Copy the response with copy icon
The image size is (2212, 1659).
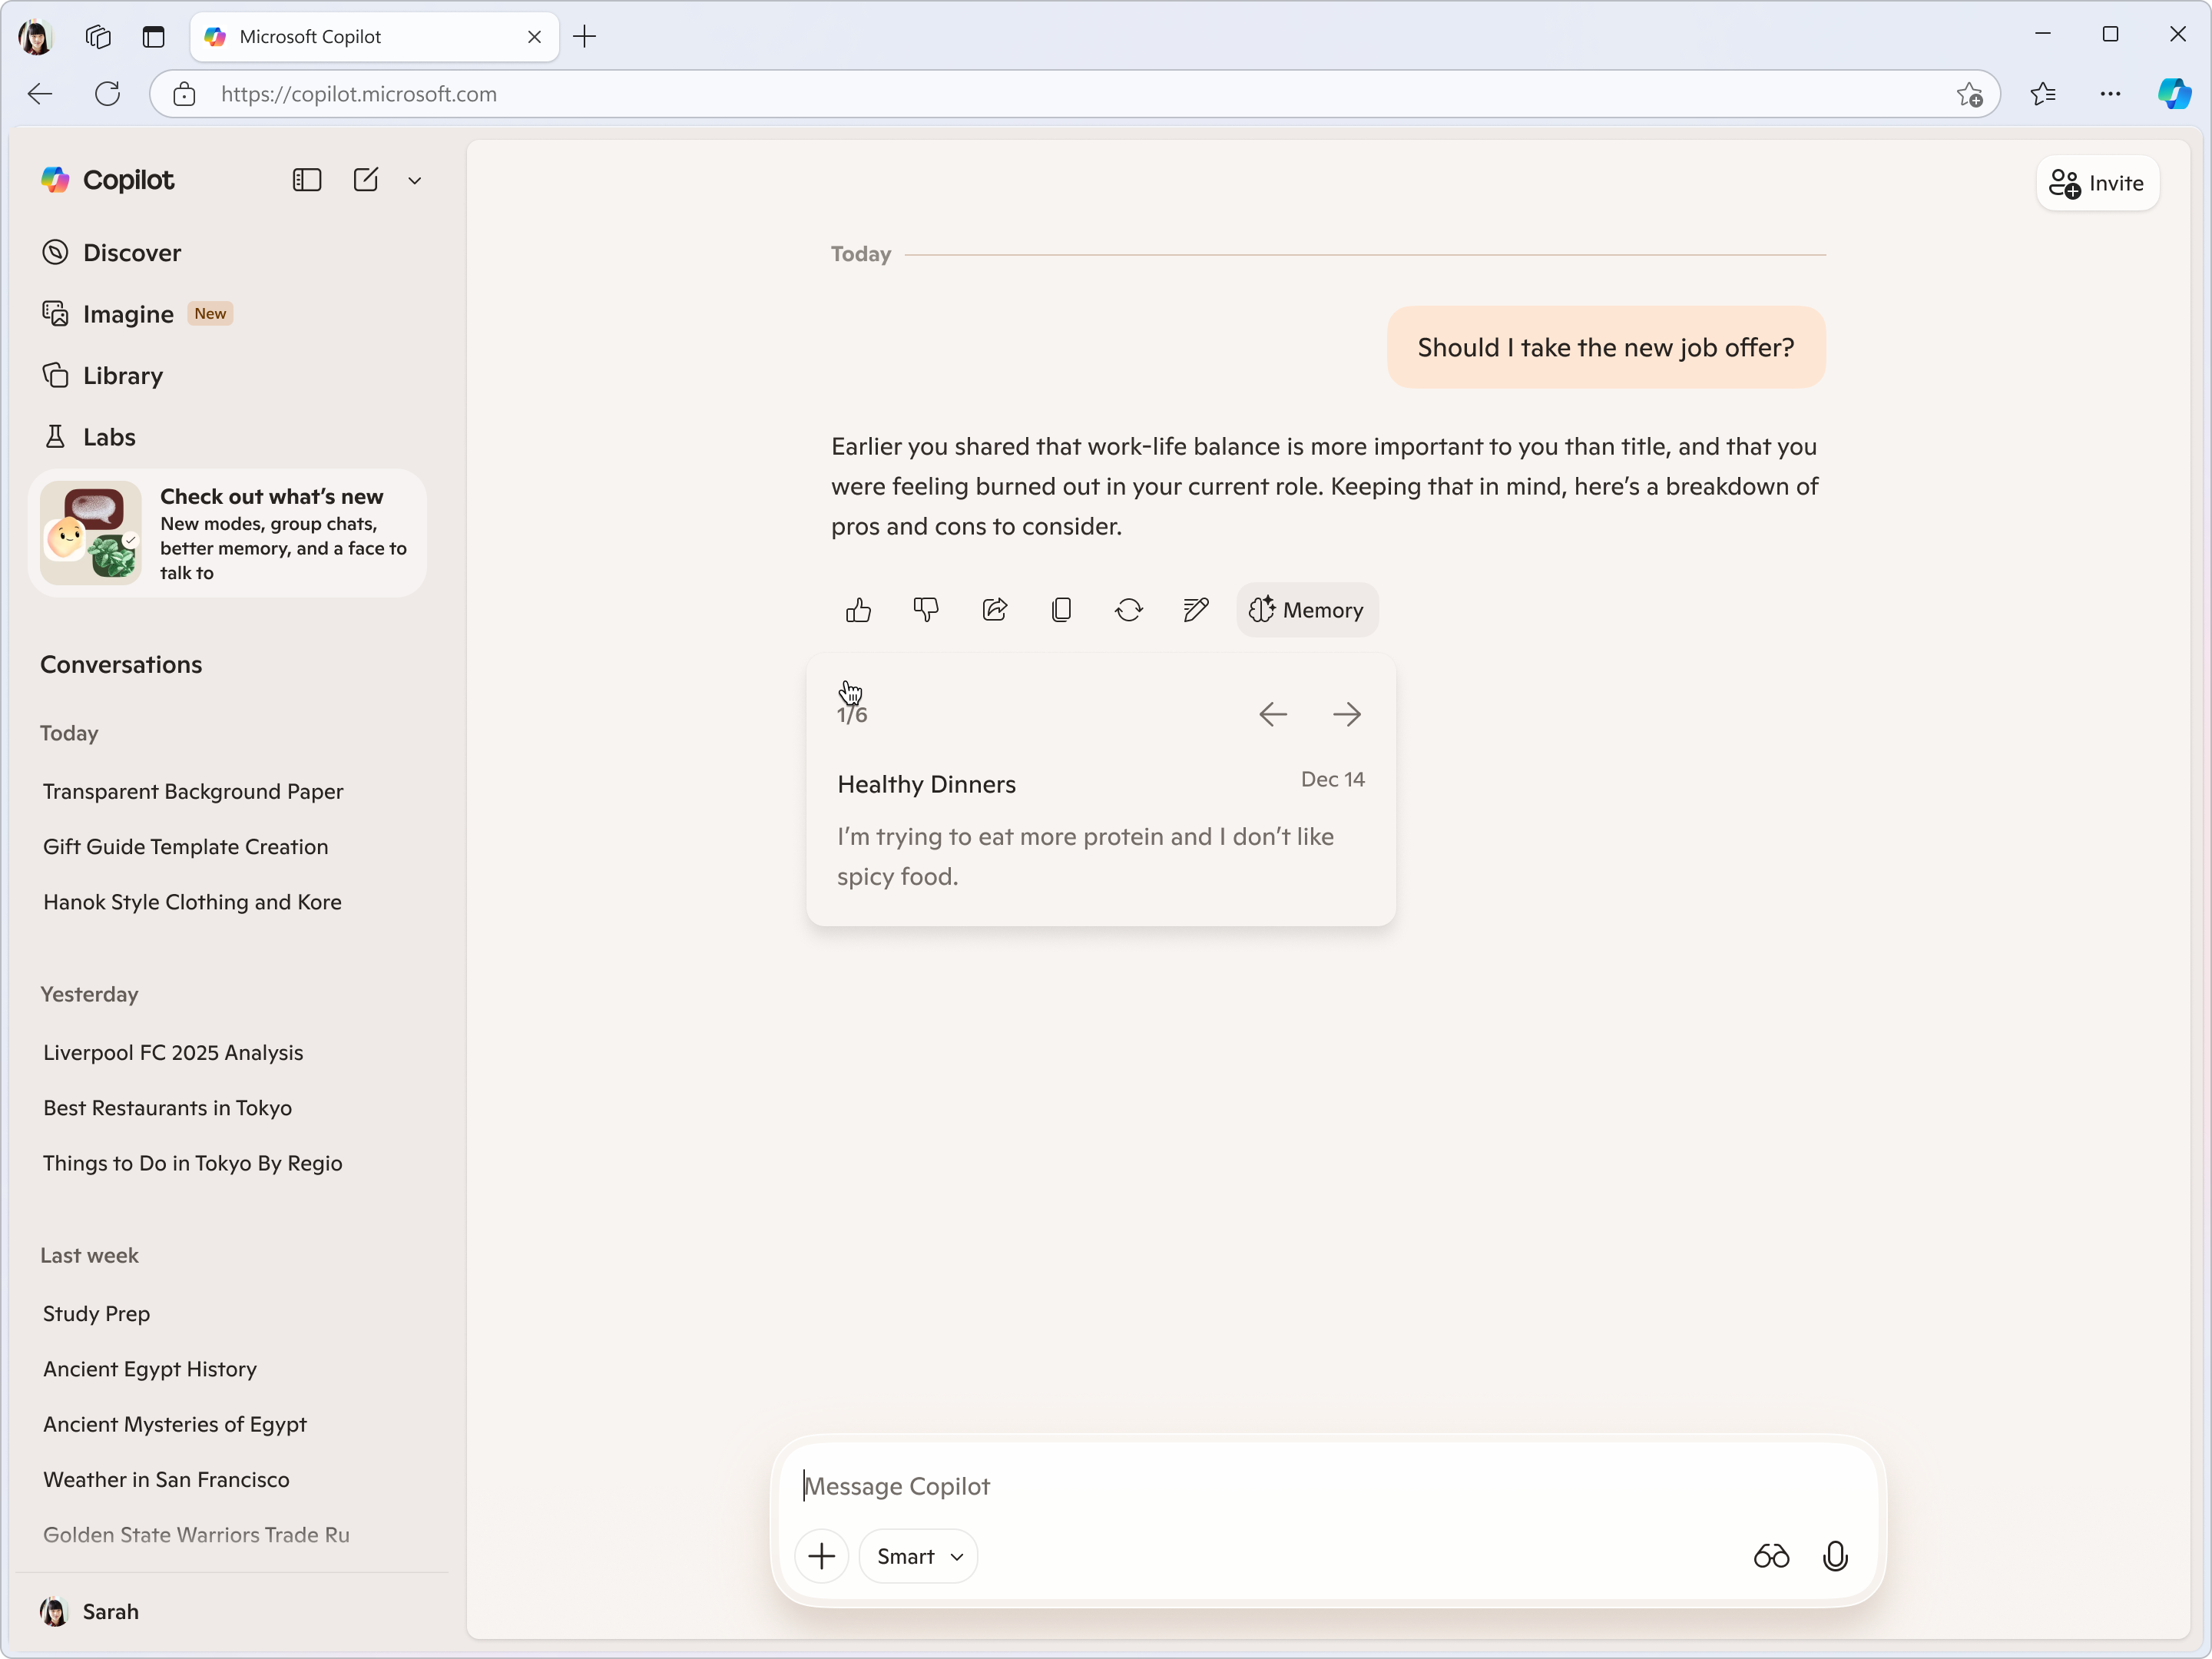point(1062,610)
